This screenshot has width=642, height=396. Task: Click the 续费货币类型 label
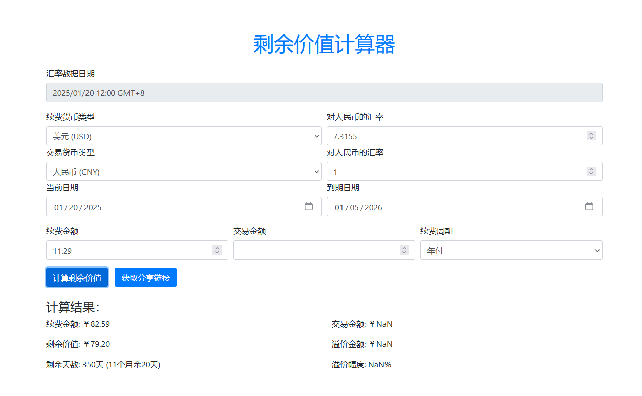70,117
